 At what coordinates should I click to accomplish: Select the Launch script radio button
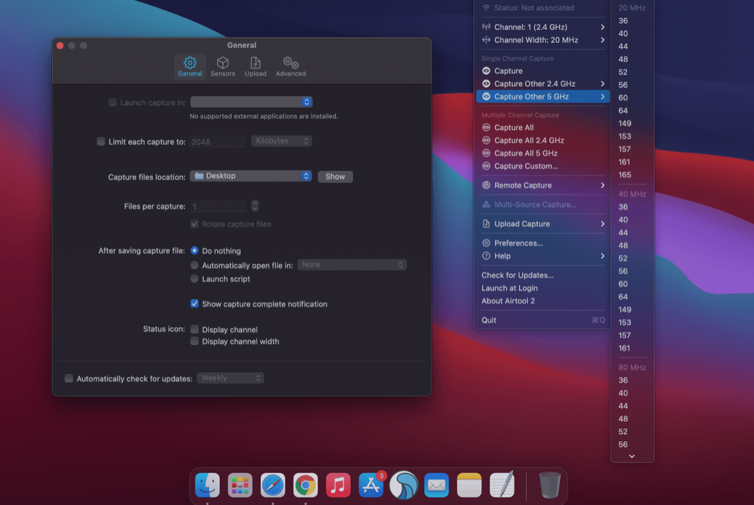click(x=195, y=278)
